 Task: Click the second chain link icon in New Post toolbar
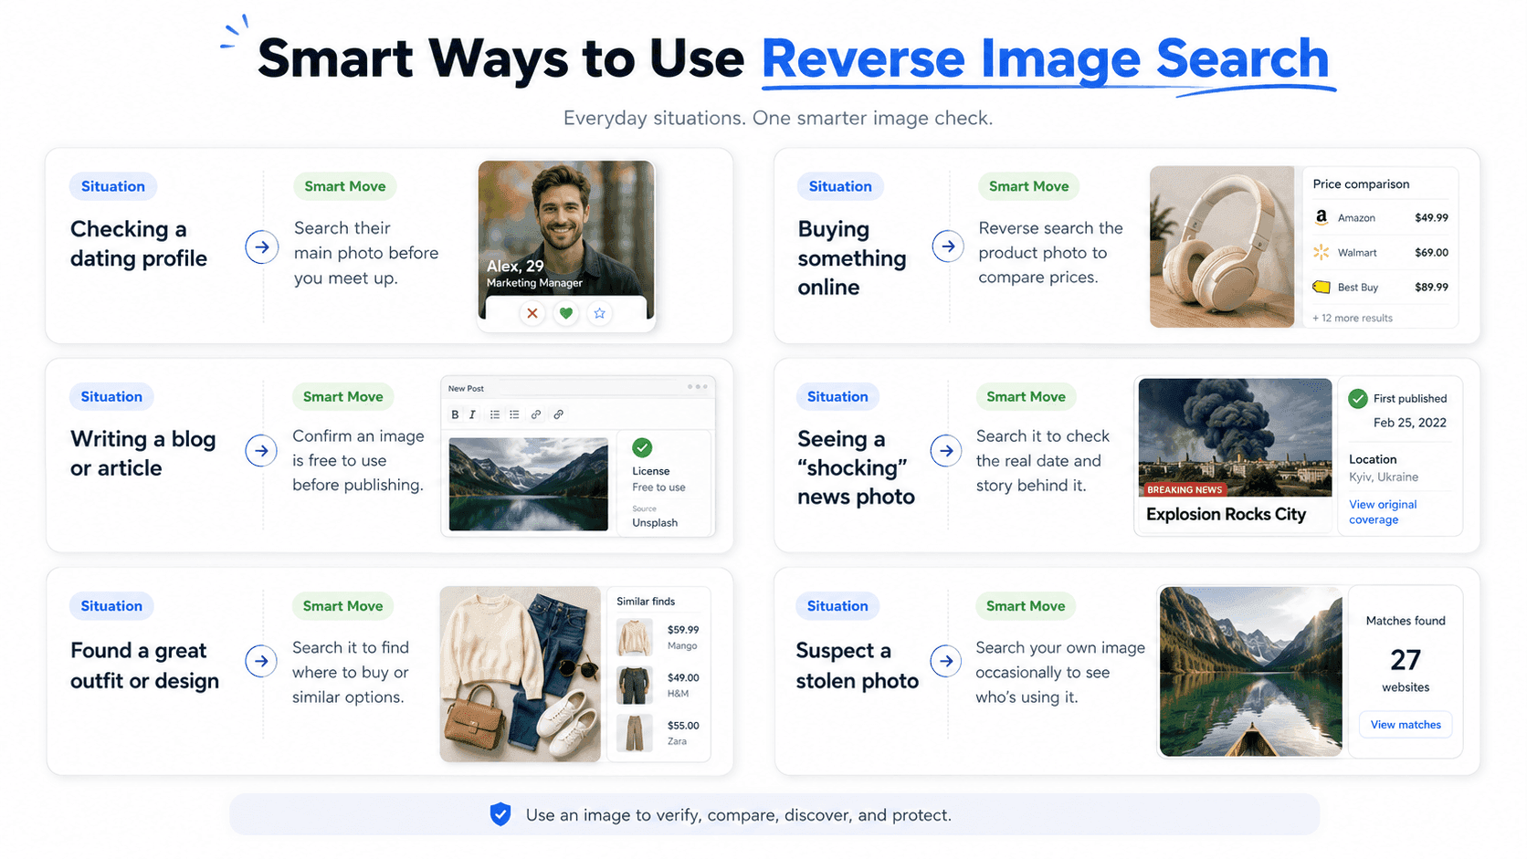click(558, 414)
